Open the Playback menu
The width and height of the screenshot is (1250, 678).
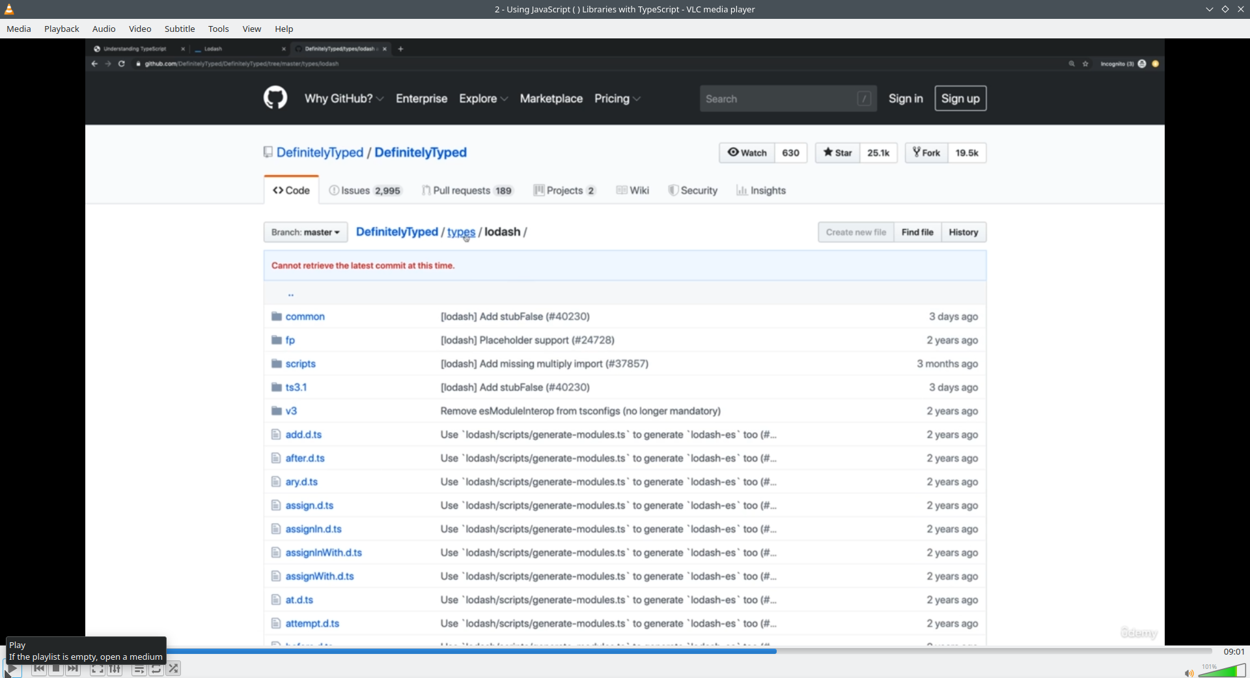pos(62,29)
